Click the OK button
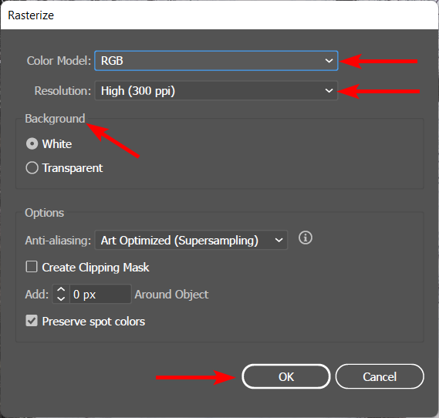Image resolution: width=439 pixels, height=418 pixels. [x=286, y=376]
